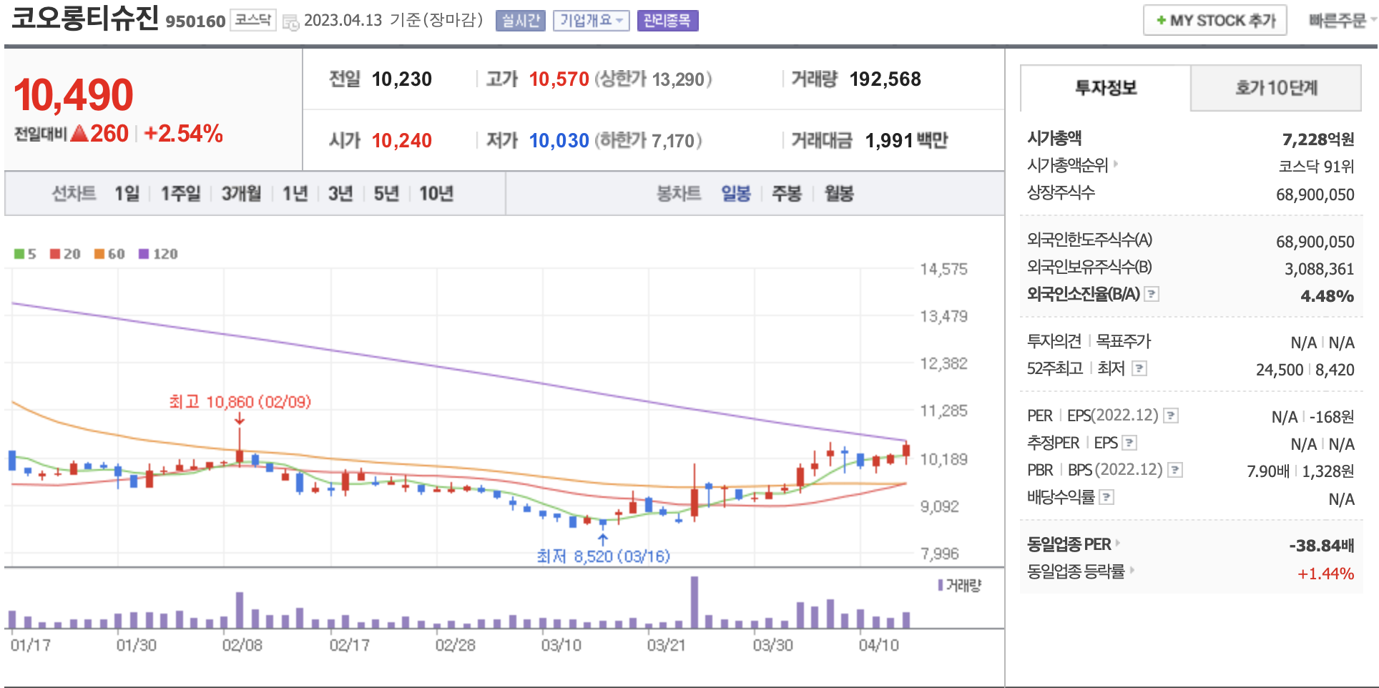This screenshot has width=1379, height=688.
Task: Select the 일봉 candlestick chart option
Action: (x=735, y=194)
